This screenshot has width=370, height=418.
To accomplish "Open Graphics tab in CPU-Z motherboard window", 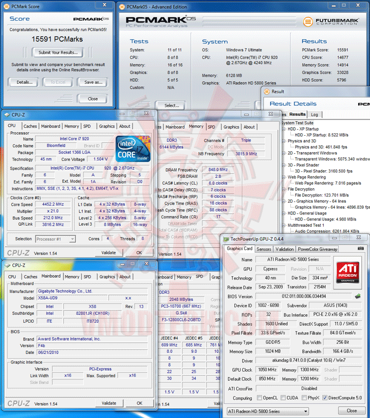I will (x=107, y=277).
